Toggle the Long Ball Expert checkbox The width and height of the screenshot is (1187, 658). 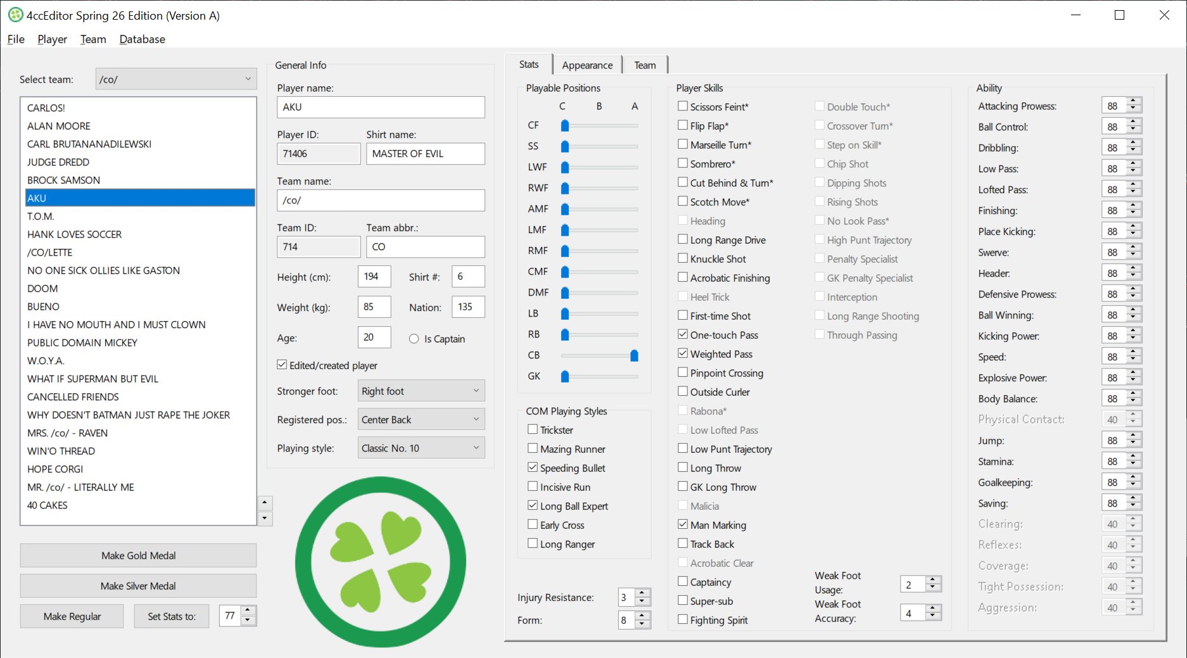(533, 505)
